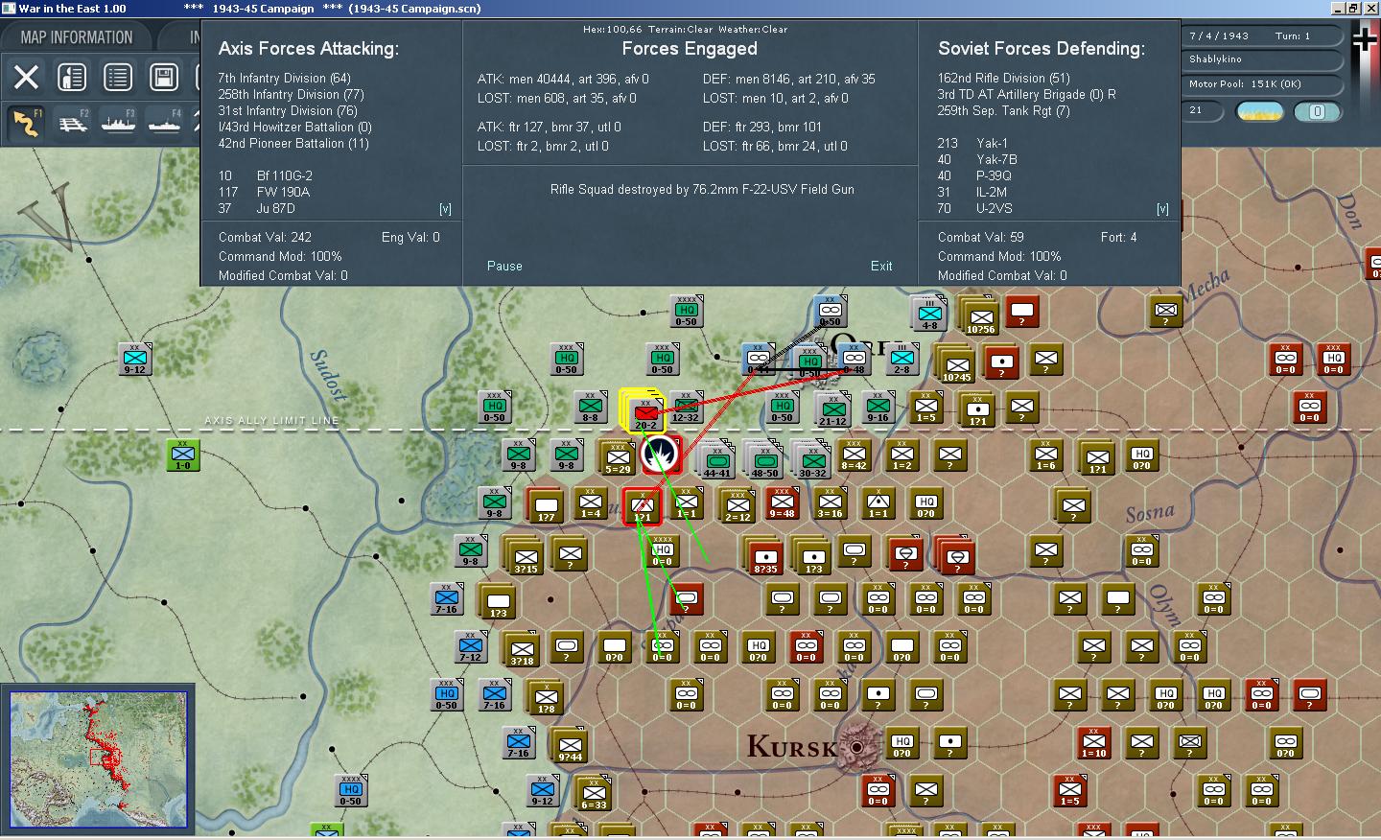The width and height of the screenshot is (1381, 840).
Task: Exit the combat resolution window
Action: click(881, 266)
